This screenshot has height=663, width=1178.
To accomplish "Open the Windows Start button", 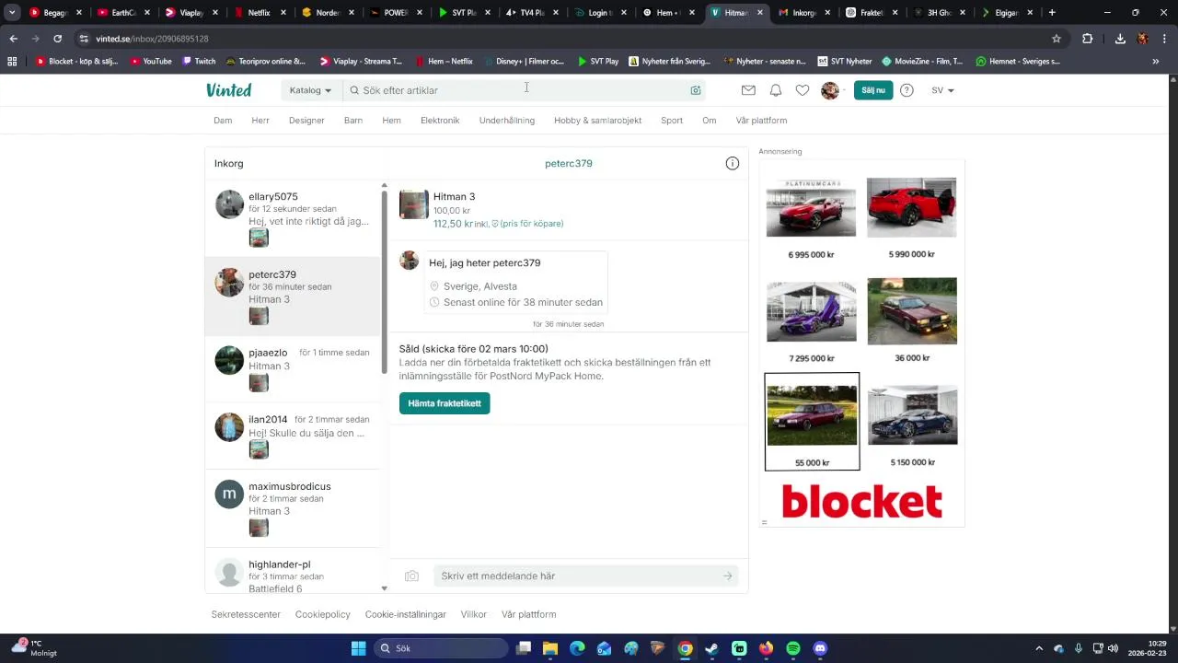I will (x=359, y=648).
